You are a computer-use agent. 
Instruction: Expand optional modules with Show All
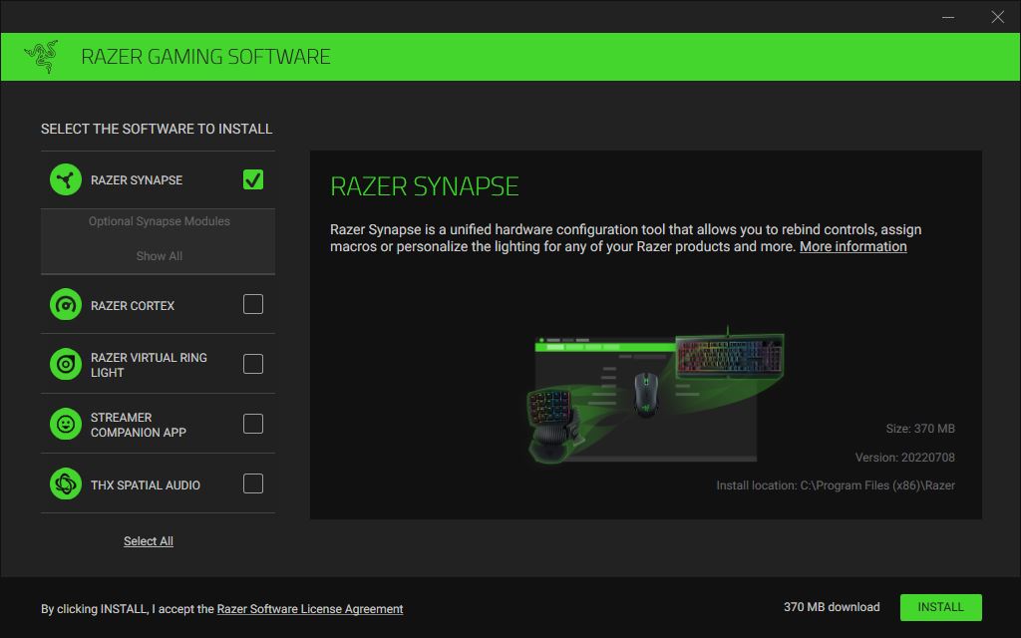pos(160,256)
